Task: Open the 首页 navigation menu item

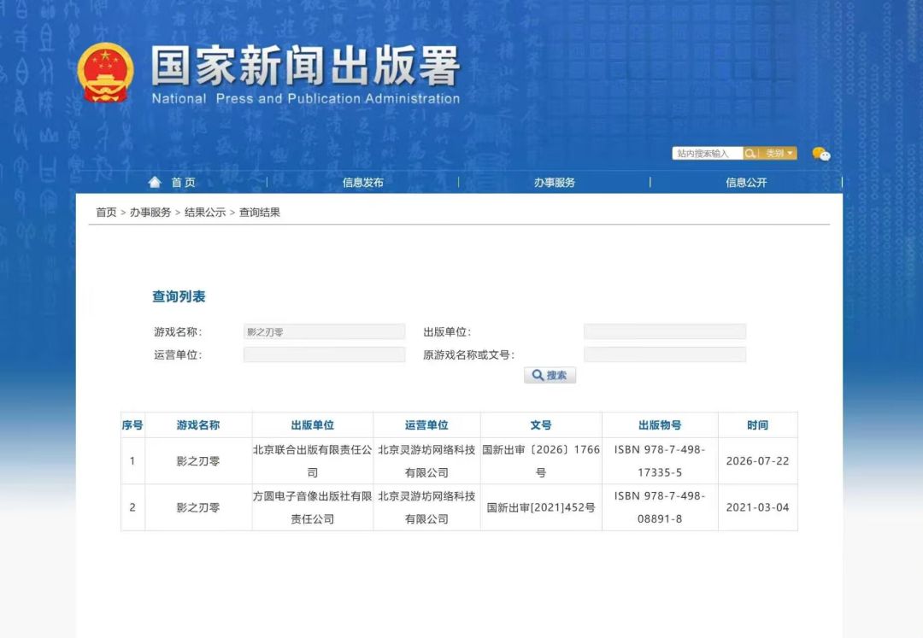Action: [x=183, y=182]
